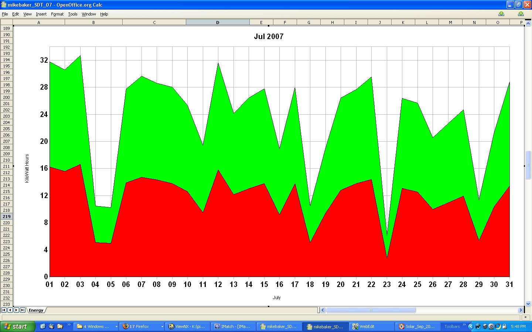This screenshot has width=532, height=332.
Task: Click the rightmost green download-arrow icon in menu bar
Action: pyautogui.click(x=521, y=14)
